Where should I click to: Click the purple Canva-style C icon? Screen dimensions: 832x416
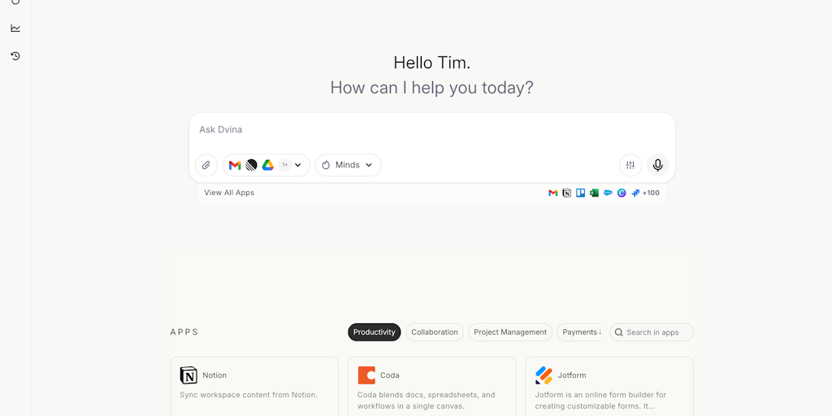click(x=622, y=193)
